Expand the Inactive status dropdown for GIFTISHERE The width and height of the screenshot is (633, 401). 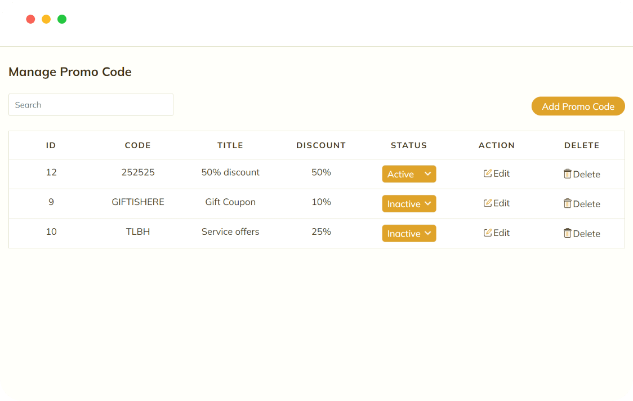coord(409,203)
